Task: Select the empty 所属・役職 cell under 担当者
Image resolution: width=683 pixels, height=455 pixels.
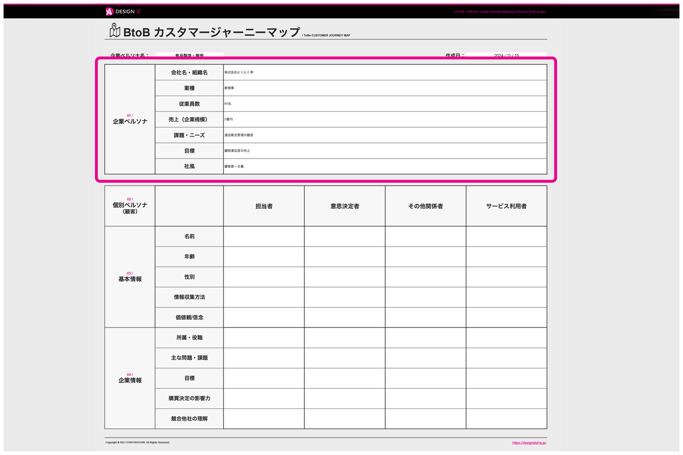Action: click(x=264, y=338)
